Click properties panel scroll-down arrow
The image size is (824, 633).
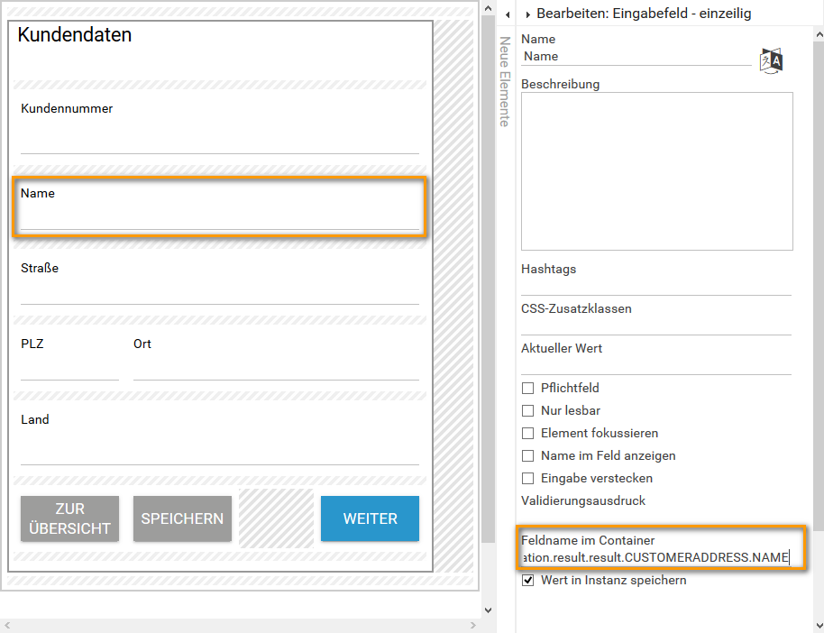pyautogui.click(x=818, y=626)
